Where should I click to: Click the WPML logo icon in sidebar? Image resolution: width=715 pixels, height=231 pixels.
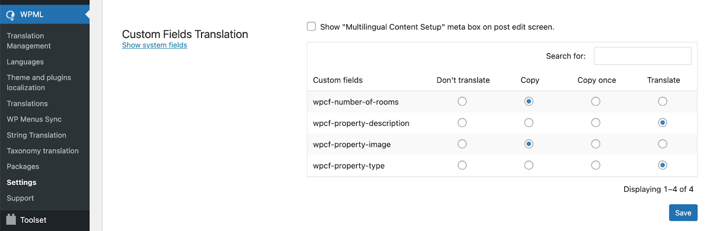coord(10,15)
